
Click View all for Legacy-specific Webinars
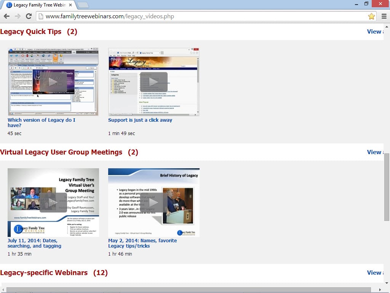tap(375, 273)
